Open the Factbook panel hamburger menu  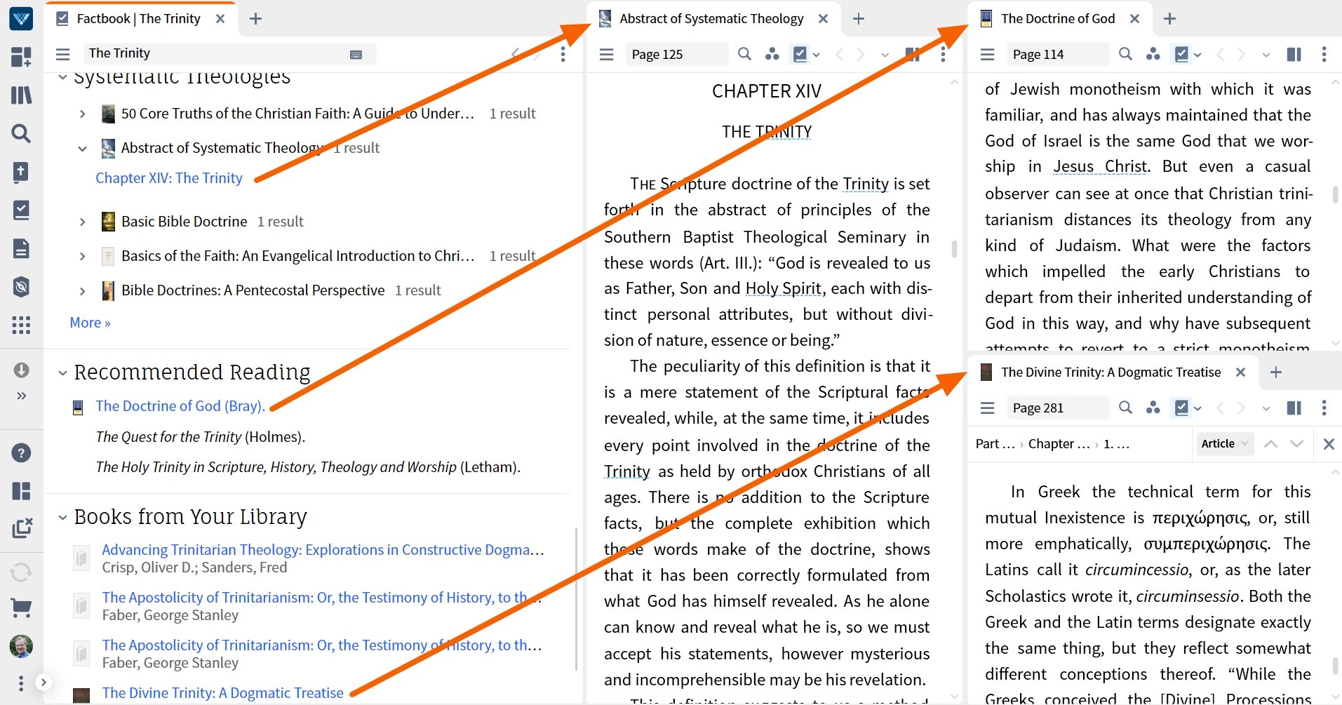tap(63, 54)
